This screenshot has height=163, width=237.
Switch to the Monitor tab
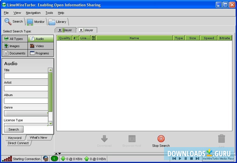click(36, 22)
